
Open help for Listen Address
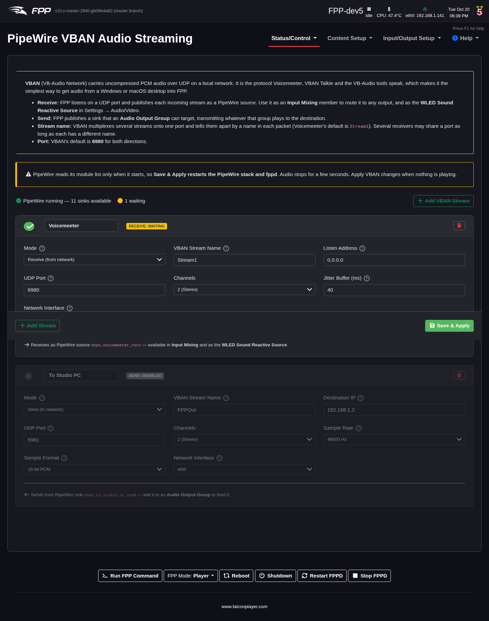(362, 248)
